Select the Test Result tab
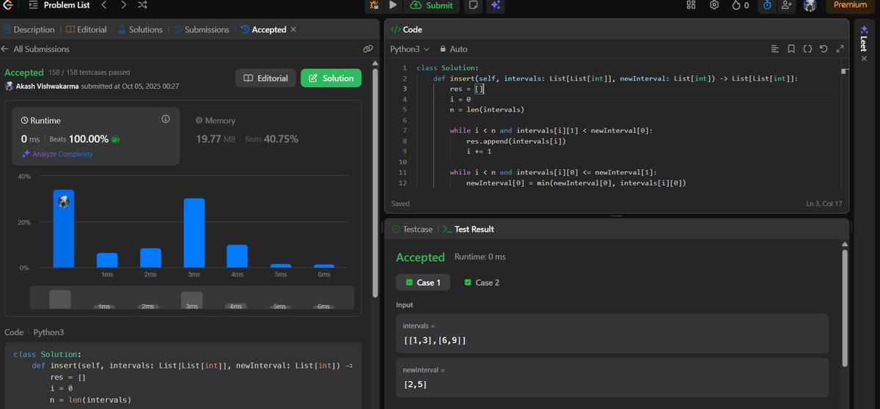Viewport: 880px width, 409px height. tap(469, 229)
